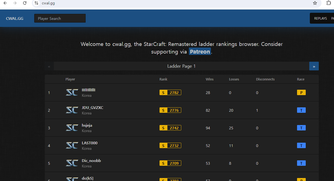Click the Ladder Page 1 label
Image resolution: width=334 pixels, height=181 pixels.
coord(181,66)
